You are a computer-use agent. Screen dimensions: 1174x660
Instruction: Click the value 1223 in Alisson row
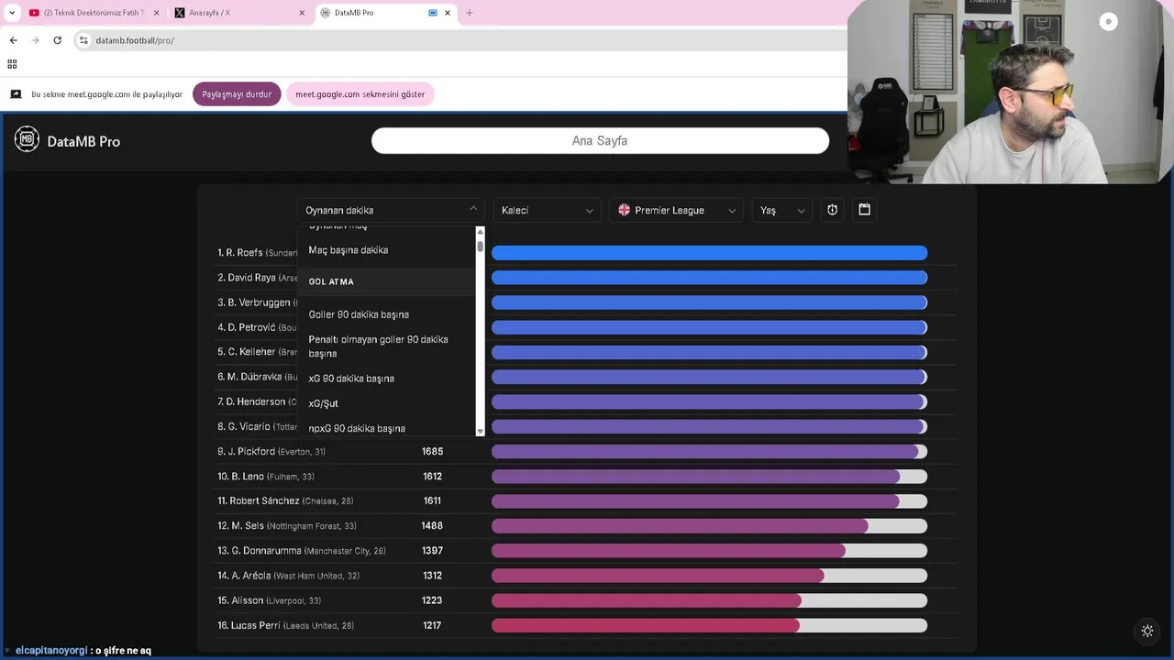click(432, 600)
